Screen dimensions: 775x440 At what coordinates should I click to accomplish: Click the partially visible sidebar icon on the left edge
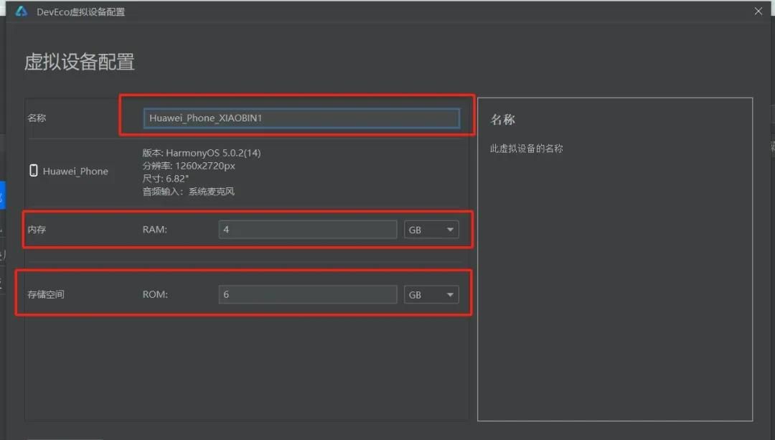2,255
